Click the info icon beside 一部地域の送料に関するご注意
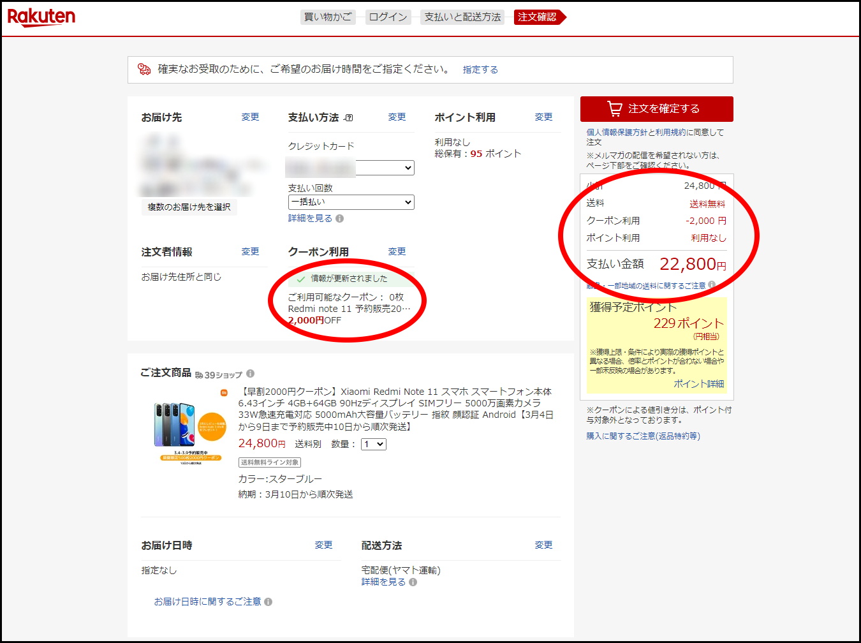This screenshot has width=861, height=643. (711, 285)
